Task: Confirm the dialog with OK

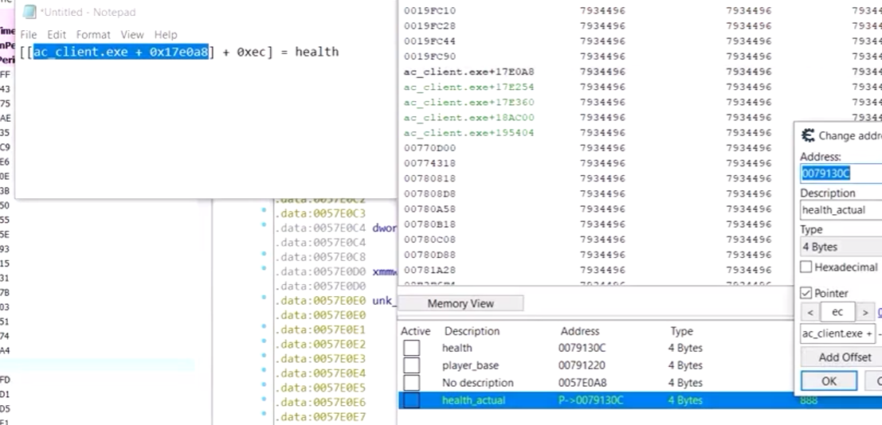Action: (x=829, y=381)
